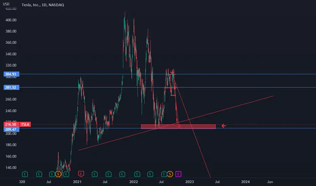Click the 360.00 price axis value

point(11,42)
